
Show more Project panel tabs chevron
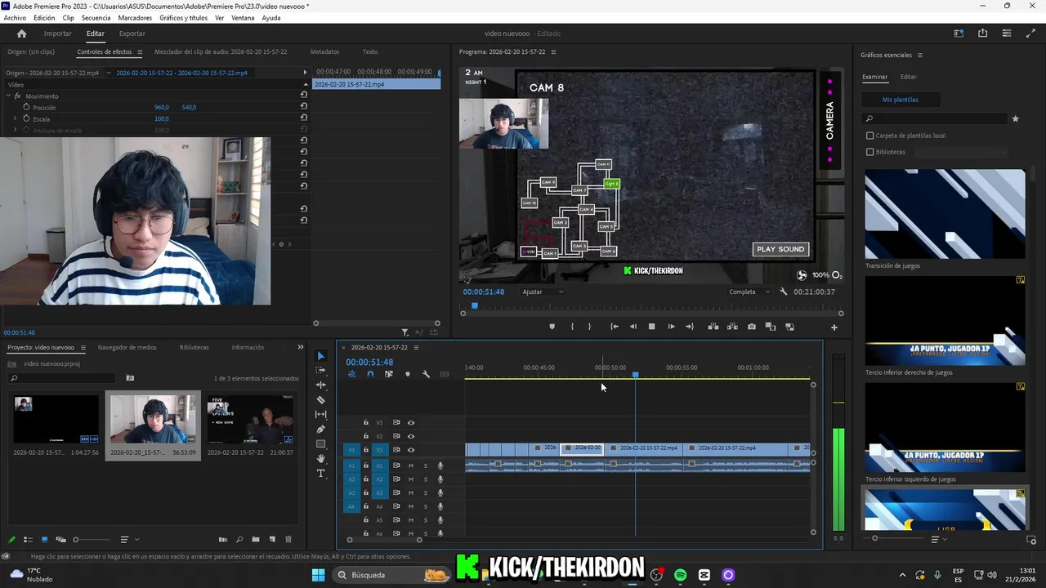300,347
